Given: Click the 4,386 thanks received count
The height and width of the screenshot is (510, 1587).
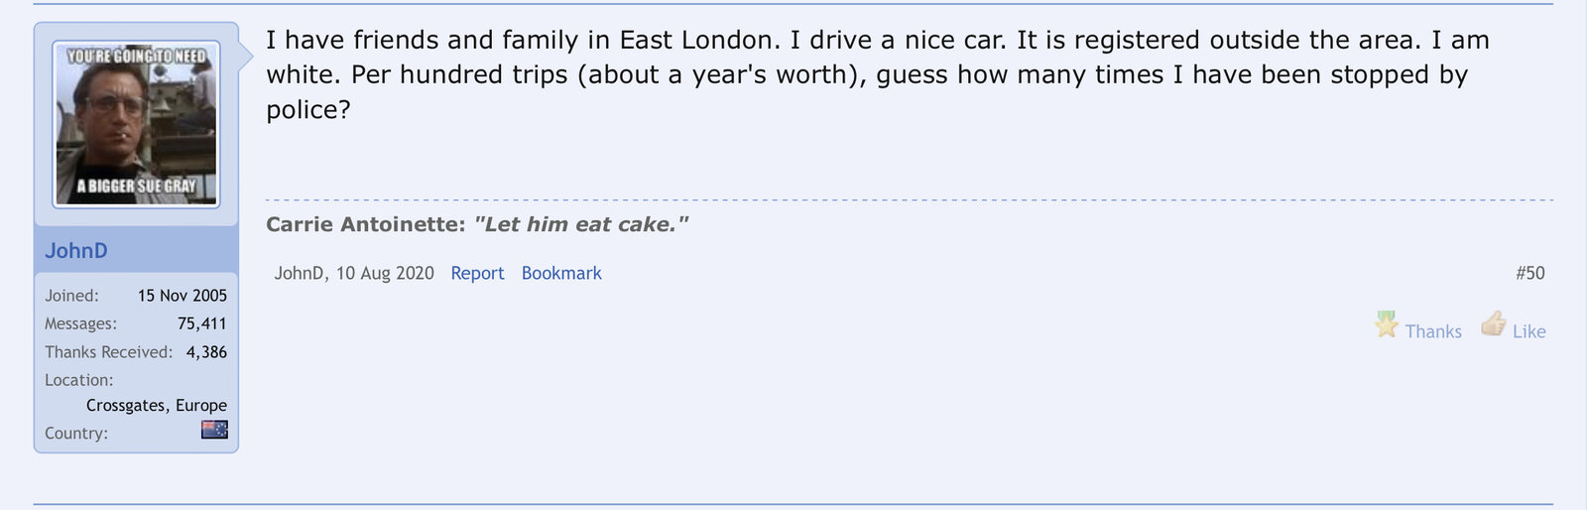Looking at the screenshot, I should (x=206, y=352).
